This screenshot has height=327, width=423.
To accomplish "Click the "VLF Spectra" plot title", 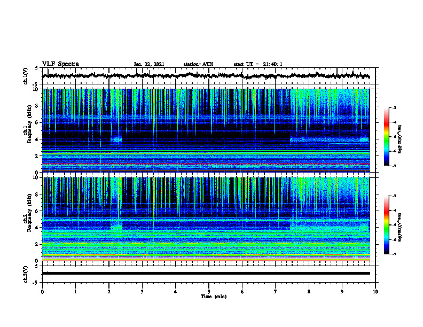I will pyautogui.click(x=60, y=64).
